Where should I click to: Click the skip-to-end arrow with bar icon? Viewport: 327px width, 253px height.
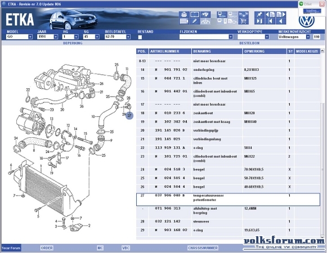[x=259, y=21]
